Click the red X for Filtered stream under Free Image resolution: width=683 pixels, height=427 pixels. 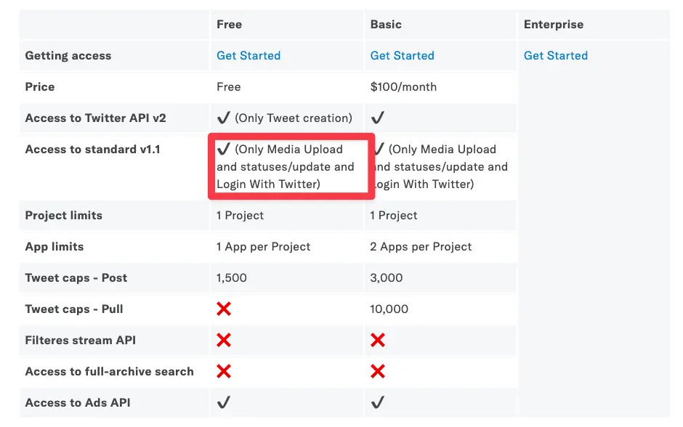(223, 340)
